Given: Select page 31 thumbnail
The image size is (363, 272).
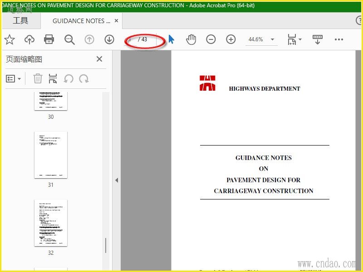Looking at the screenshot, I should (x=51, y=155).
